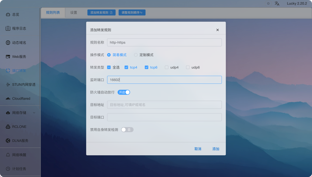Click the 目标端口 input field

(164, 117)
